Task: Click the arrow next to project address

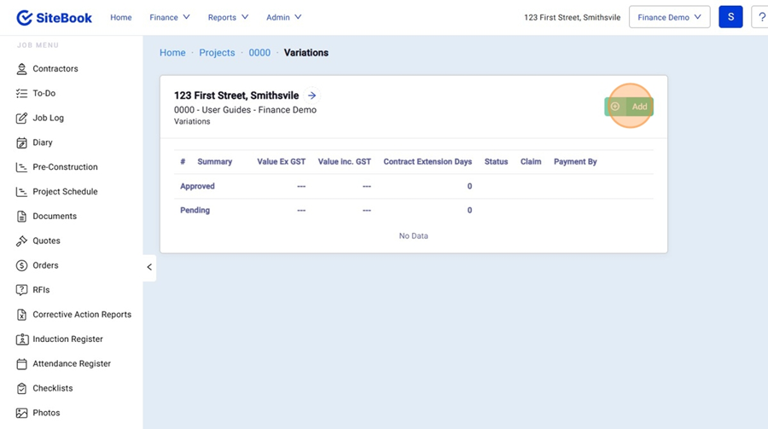Action: (x=312, y=96)
